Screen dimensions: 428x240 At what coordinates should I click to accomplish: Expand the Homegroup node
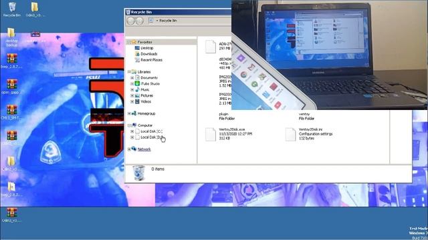pos(129,114)
